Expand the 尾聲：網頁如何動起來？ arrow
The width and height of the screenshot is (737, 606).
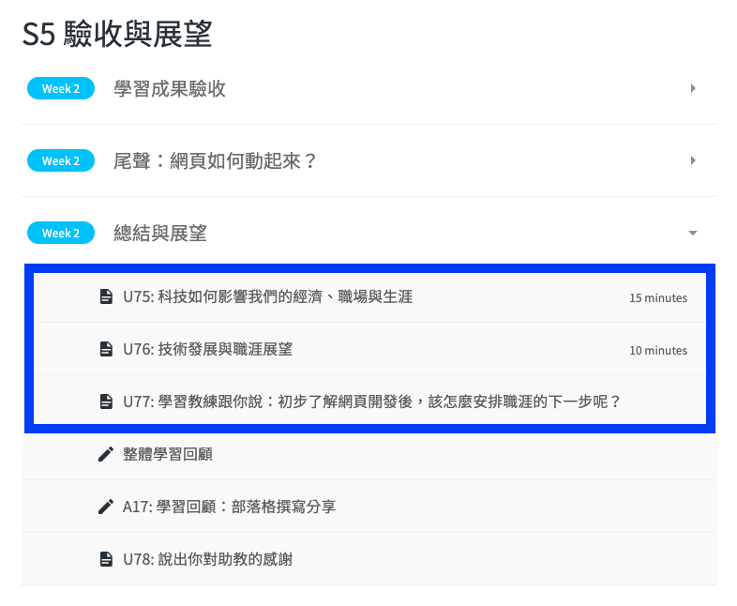693,160
